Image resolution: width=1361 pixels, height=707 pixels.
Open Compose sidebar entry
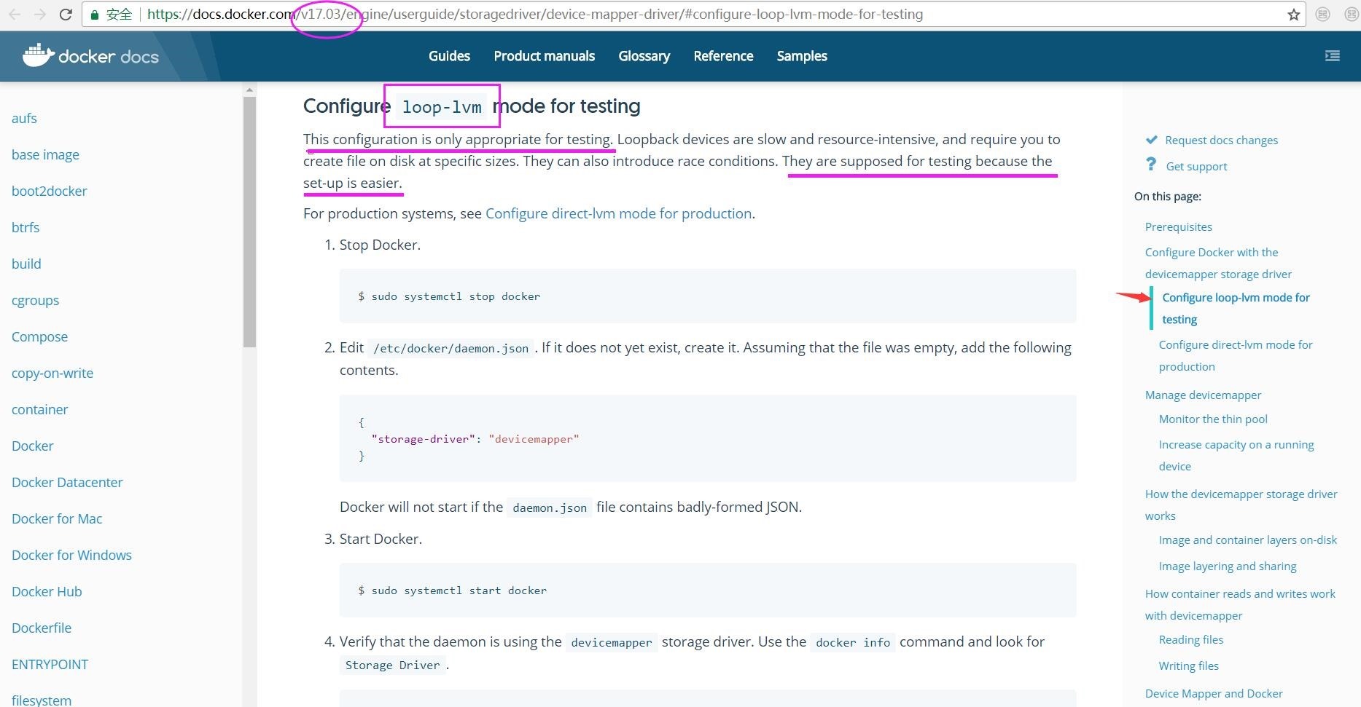(x=39, y=336)
